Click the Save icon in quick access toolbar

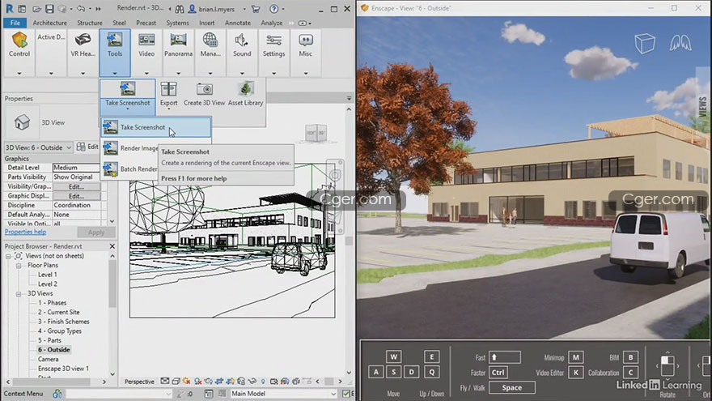click(49, 9)
